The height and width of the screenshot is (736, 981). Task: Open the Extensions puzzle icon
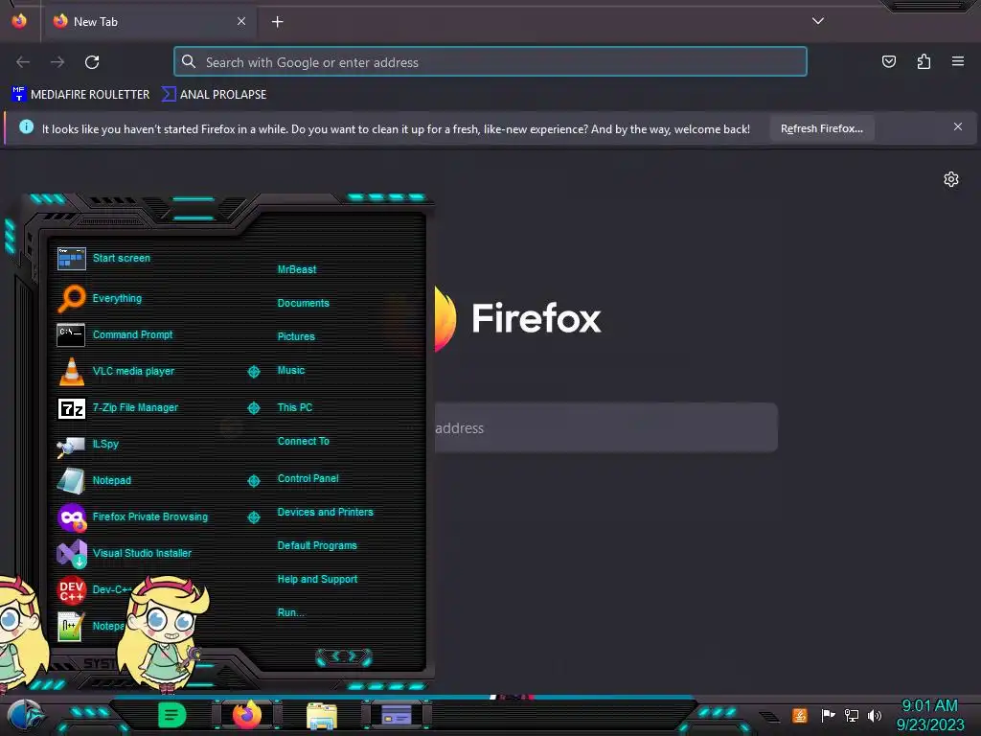point(924,61)
